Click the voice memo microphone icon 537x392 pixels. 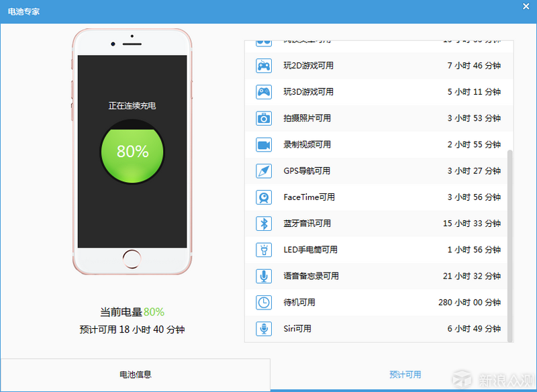click(264, 276)
